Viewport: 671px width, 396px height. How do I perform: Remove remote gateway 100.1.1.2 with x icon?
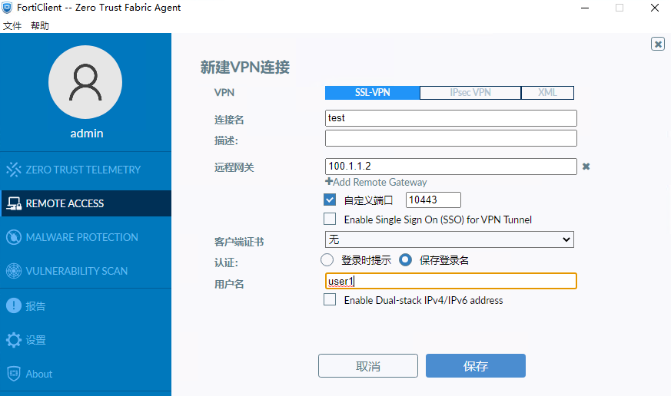586,167
